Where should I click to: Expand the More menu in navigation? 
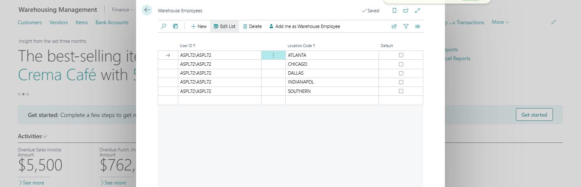[x=500, y=22]
